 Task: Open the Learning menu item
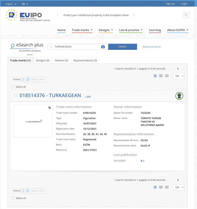coord(155,30)
